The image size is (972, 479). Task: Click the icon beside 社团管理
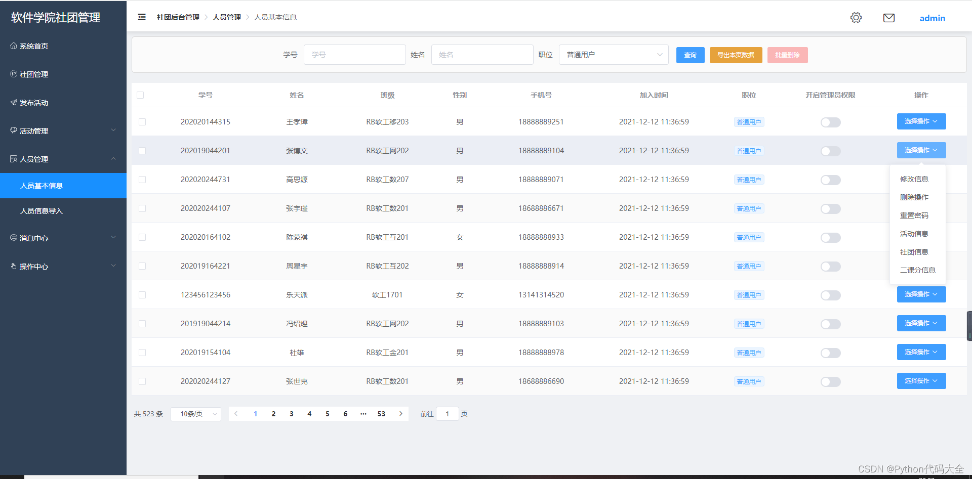coord(14,74)
